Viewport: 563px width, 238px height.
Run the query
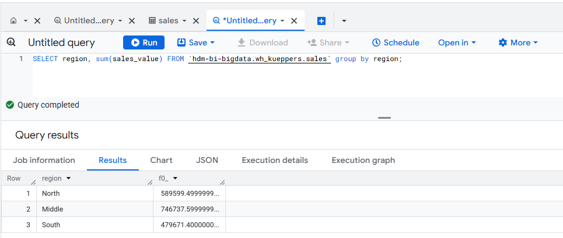coord(144,42)
